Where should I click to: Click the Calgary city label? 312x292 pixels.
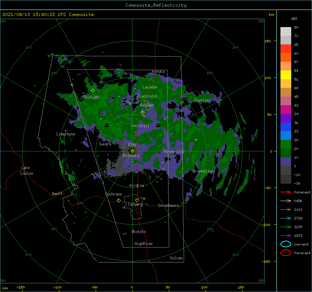[135, 204]
